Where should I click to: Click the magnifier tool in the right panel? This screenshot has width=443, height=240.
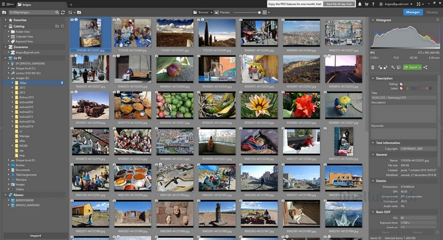click(393, 67)
